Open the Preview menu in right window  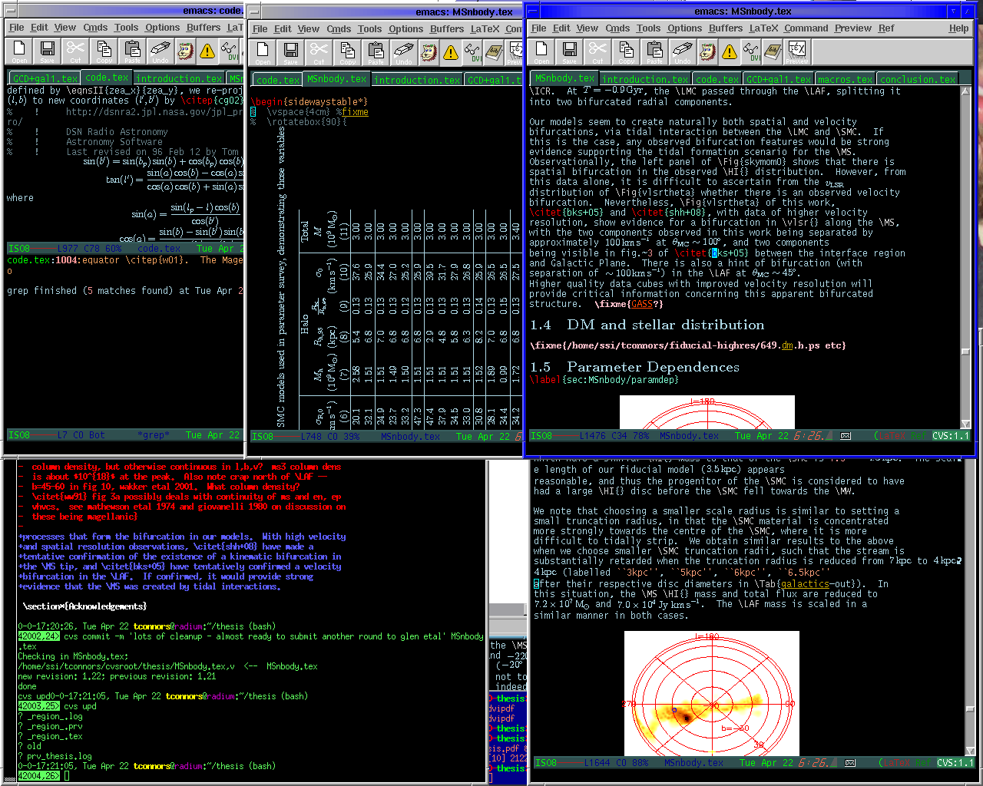pyautogui.click(x=853, y=28)
